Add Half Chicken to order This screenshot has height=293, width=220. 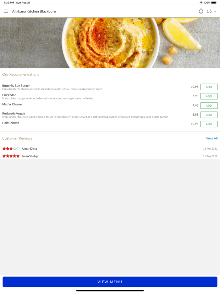coord(209,124)
